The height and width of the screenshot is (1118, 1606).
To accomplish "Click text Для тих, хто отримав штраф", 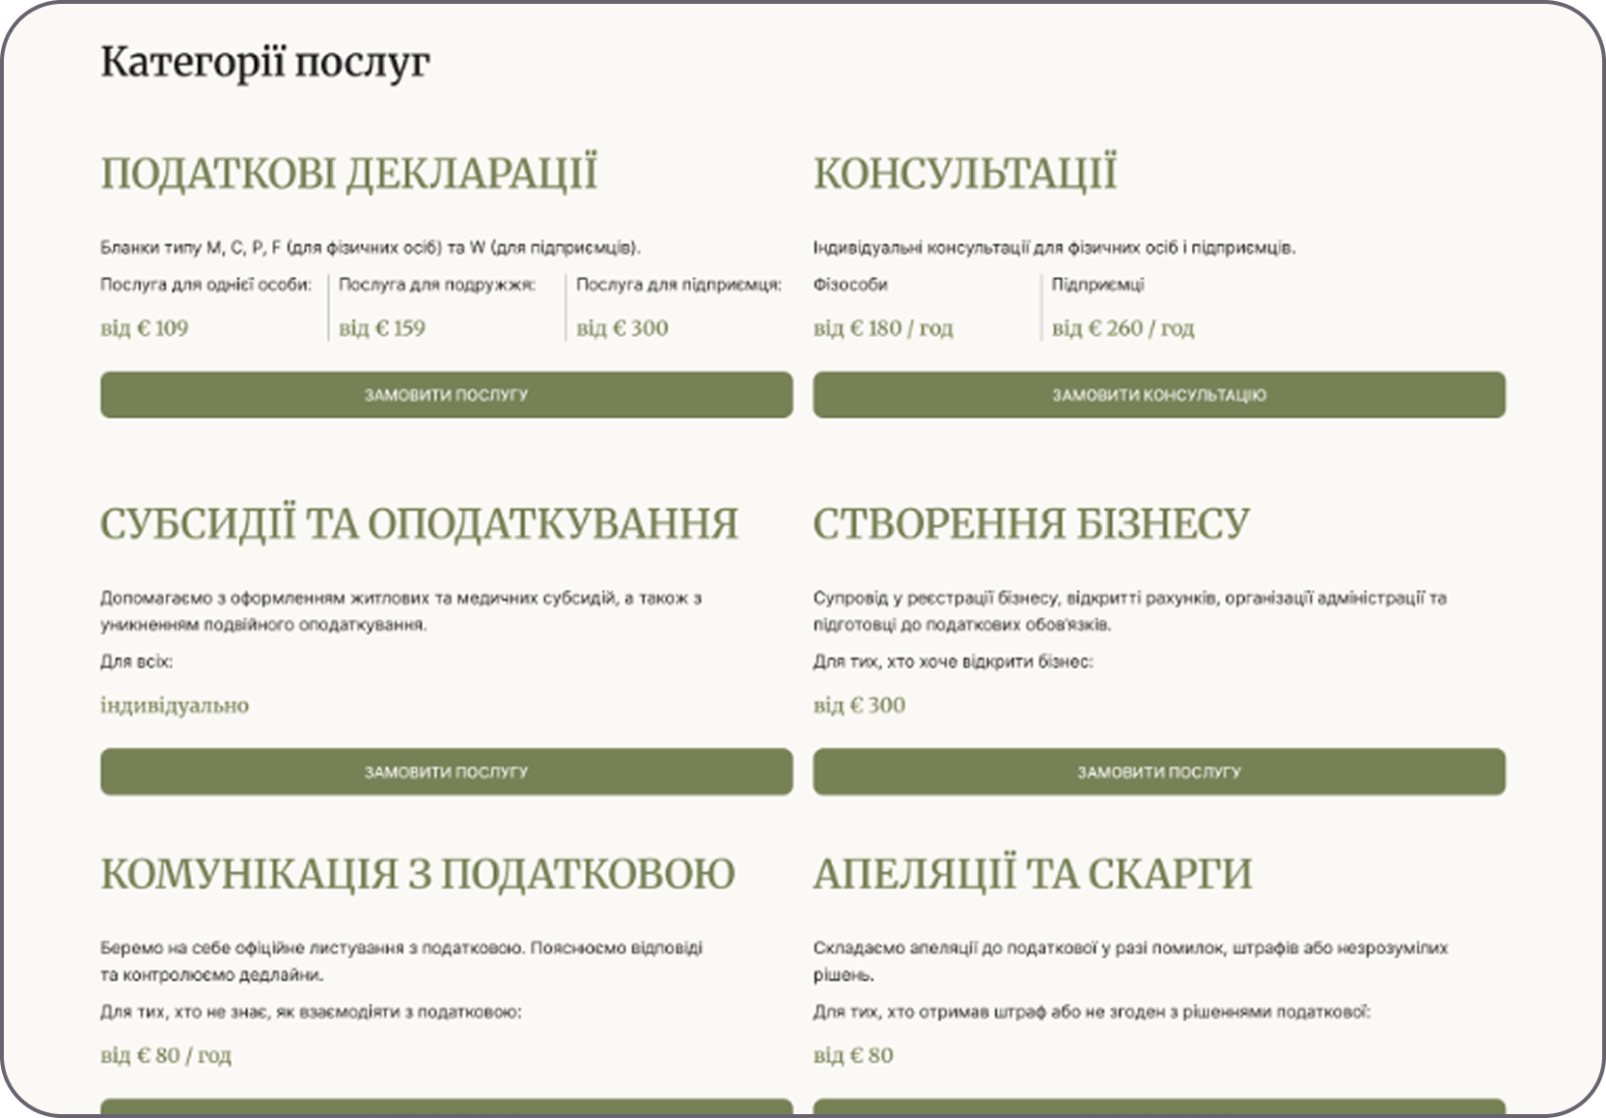I will tap(1092, 1013).
